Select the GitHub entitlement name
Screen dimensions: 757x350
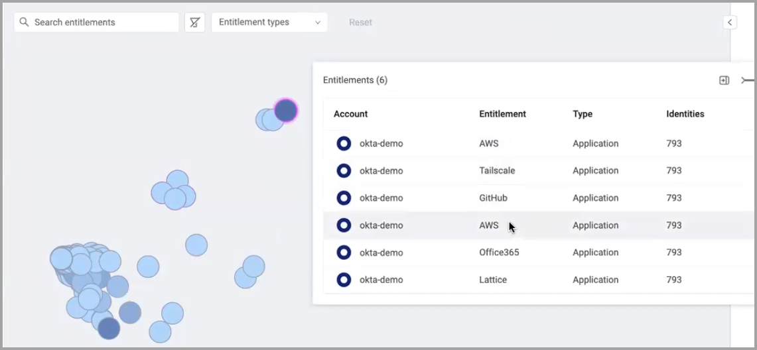click(494, 198)
